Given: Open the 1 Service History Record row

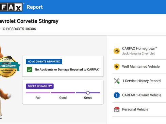Looking at the screenshot, I should 139,81.
